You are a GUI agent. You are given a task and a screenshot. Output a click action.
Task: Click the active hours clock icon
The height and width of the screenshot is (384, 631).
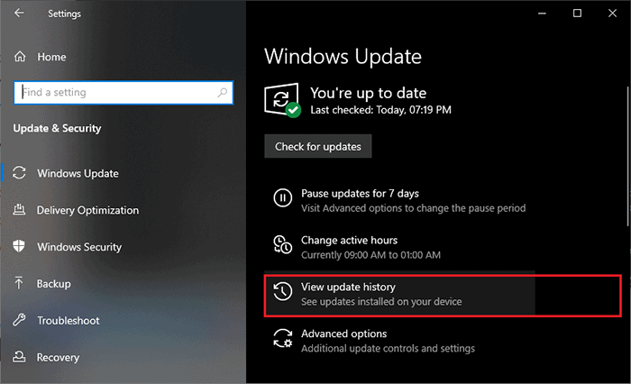[283, 244]
